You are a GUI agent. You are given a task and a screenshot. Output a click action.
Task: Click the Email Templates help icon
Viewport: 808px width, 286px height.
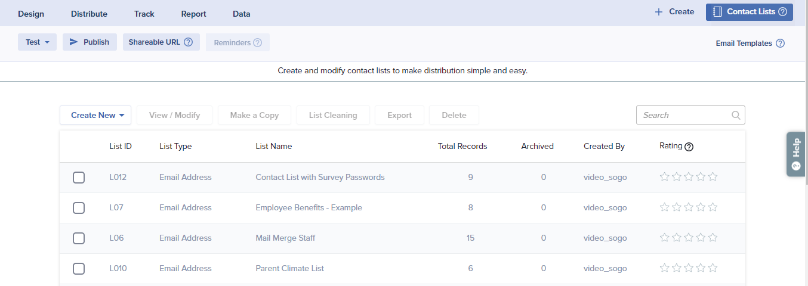pyautogui.click(x=780, y=43)
